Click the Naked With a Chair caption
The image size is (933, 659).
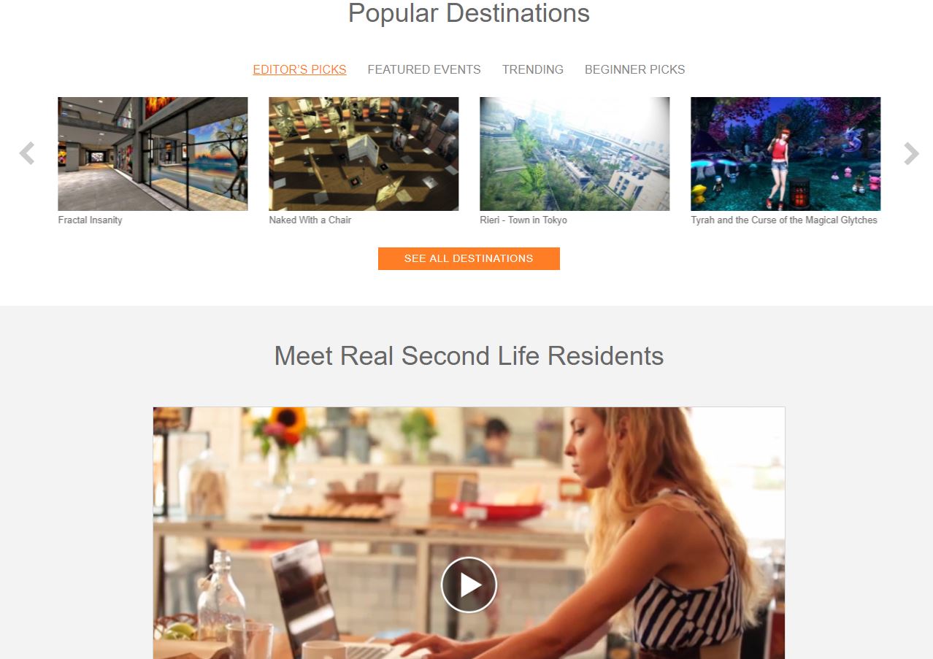click(310, 220)
